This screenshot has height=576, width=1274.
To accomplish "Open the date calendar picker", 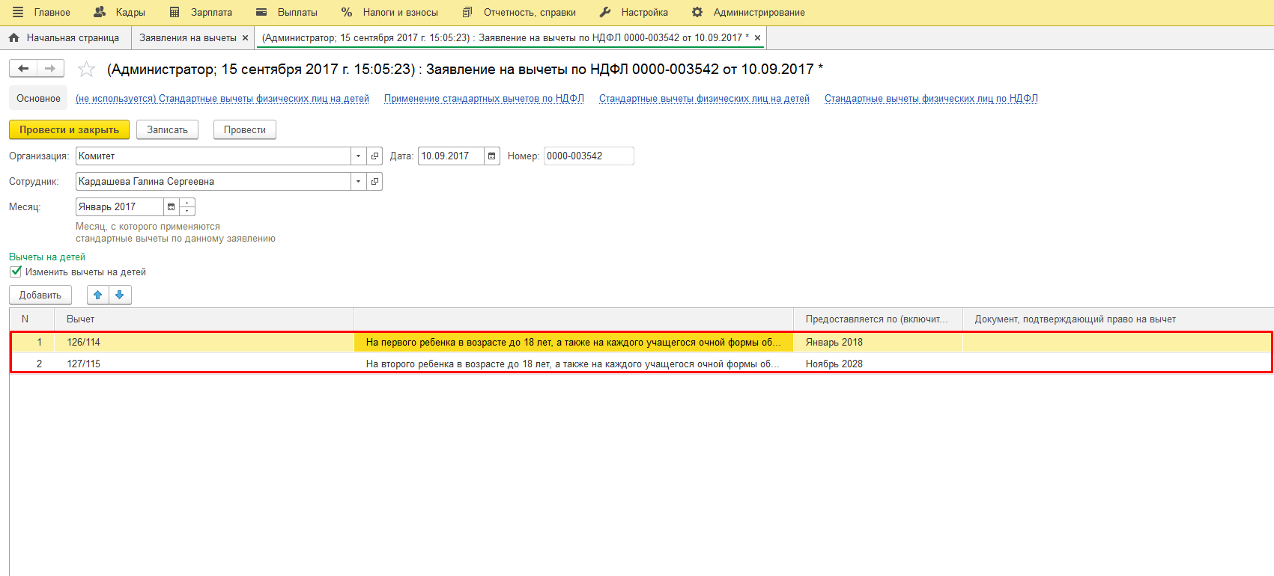I will click(x=491, y=156).
